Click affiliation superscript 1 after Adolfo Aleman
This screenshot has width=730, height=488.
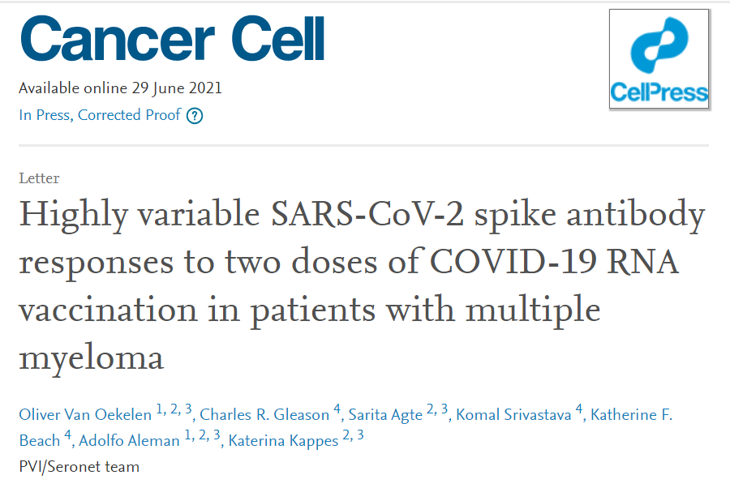pyautogui.click(x=188, y=436)
